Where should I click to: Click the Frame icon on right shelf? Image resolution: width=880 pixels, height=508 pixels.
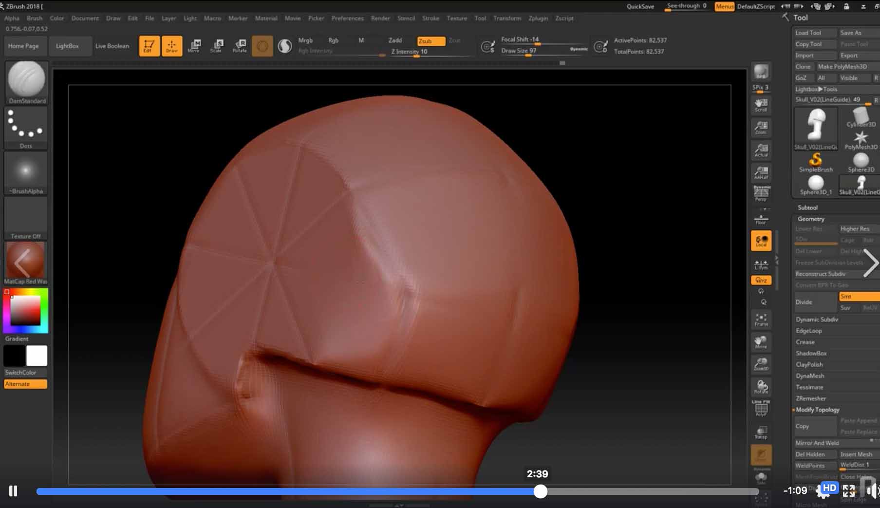tap(761, 320)
